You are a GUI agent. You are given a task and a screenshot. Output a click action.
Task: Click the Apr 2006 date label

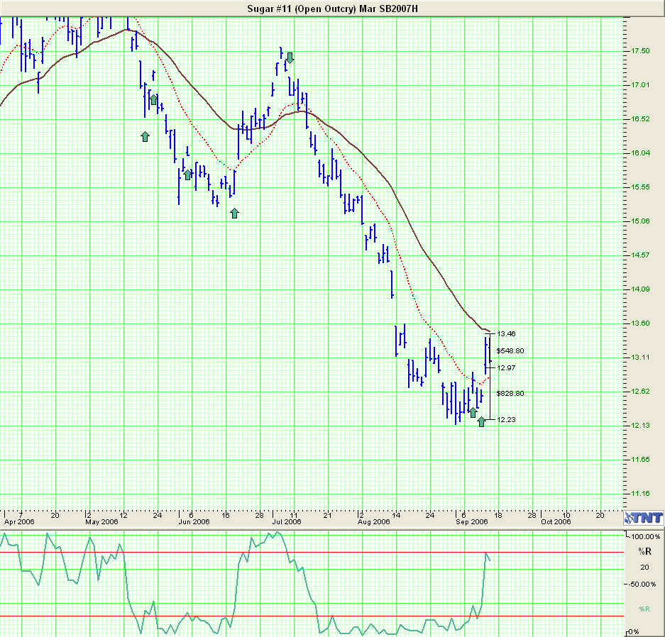coord(19,521)
